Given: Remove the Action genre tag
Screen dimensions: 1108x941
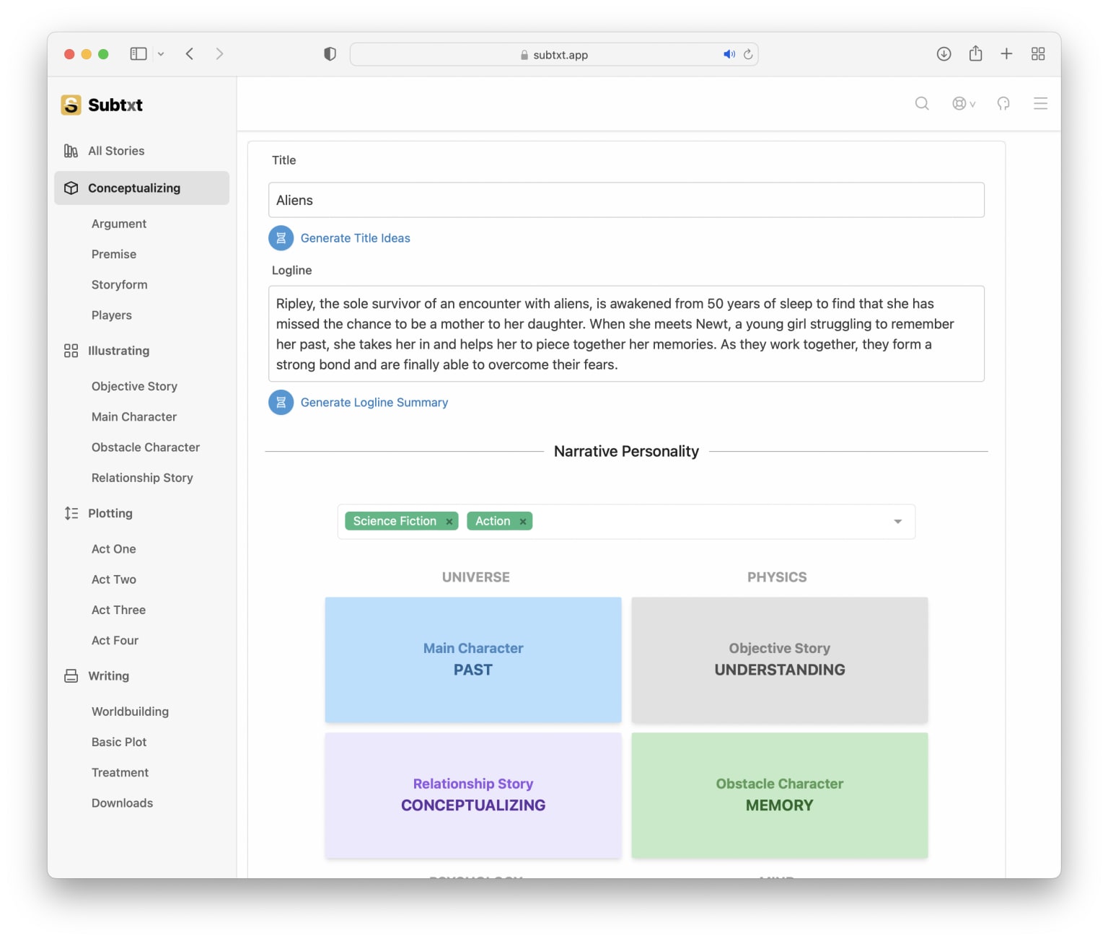Looking at the screenshot, I should point(523,522).
